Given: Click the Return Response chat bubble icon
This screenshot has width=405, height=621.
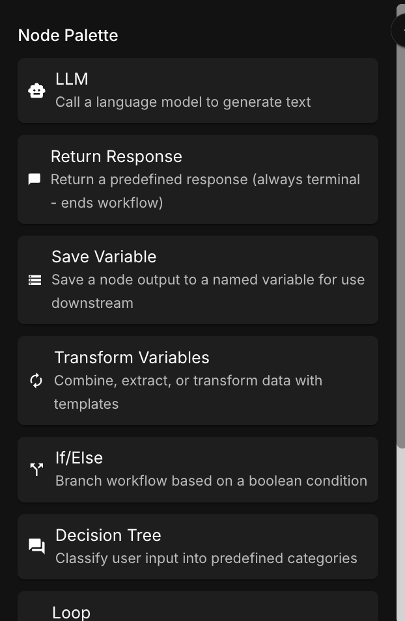Looking at the screenshot, I should click(x=35, y=179).
